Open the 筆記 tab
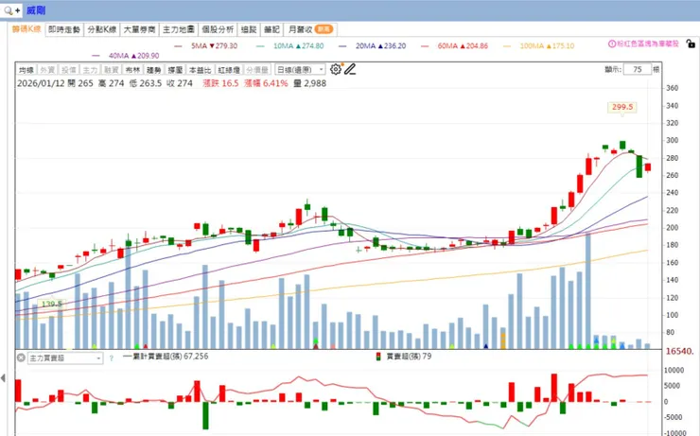This screenshot has width=700, height=436. coord(271,29)
